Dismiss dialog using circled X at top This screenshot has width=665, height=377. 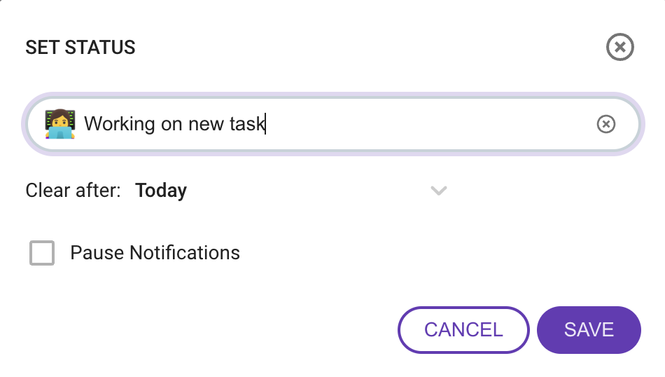tap(619, 47)
